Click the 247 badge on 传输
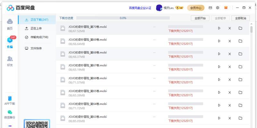The width and height of the screenshot is (257, 128). [x=13, y=37]
